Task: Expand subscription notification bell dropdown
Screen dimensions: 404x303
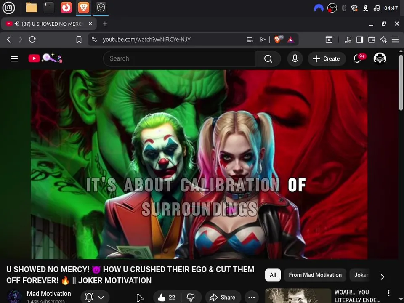Action: pos(95,298)
